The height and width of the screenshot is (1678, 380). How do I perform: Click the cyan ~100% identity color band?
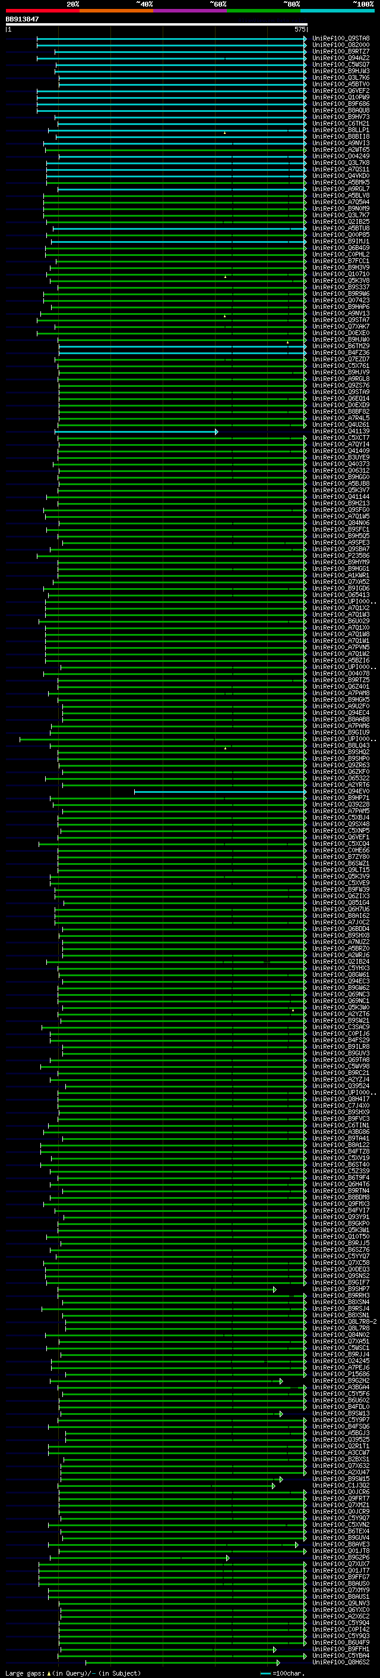(337, 11)
